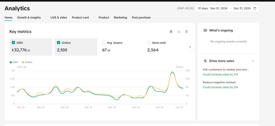
Task: Go to the Post purchase tab
Action: (141, 17)
